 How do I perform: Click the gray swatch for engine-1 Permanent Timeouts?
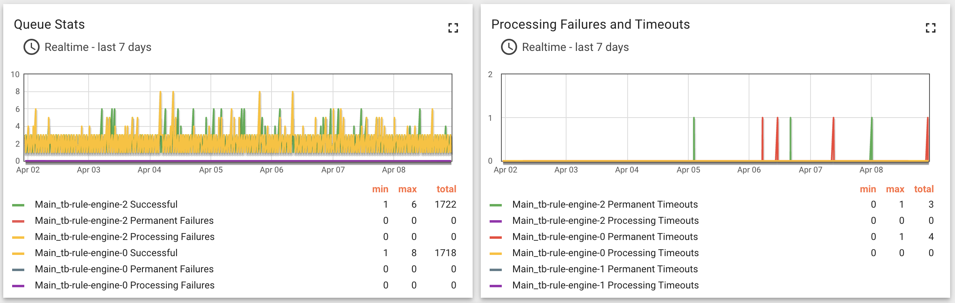pos(496,270)
